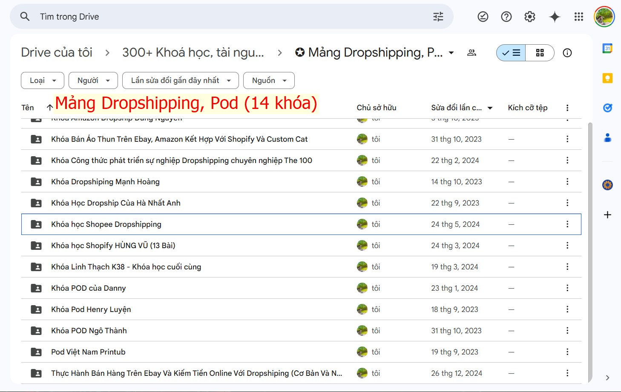
Task: Select Khóa Pod Henry Luyện folder
Action: [301, 309]
